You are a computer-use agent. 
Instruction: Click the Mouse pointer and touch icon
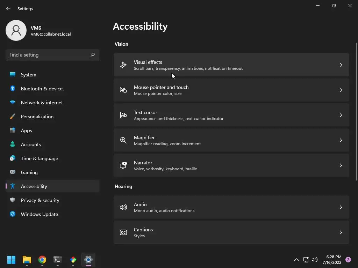click(123, 90)
